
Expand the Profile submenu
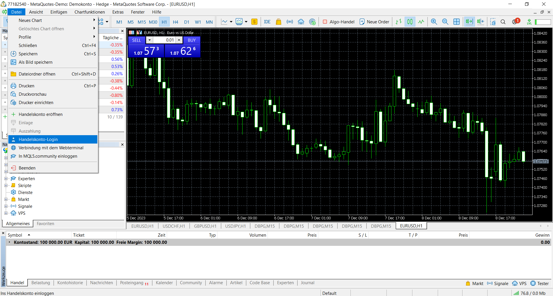53,37
